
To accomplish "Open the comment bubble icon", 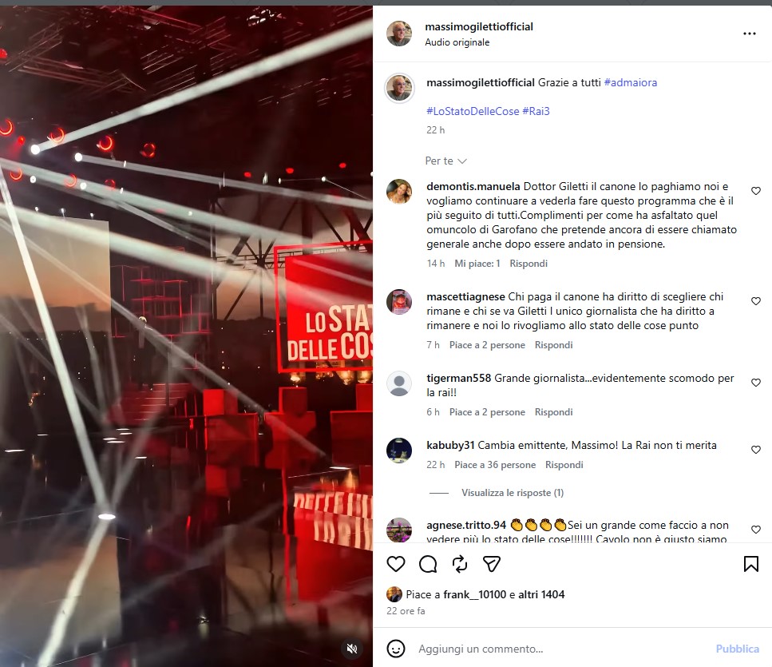I will pos(428,564).
